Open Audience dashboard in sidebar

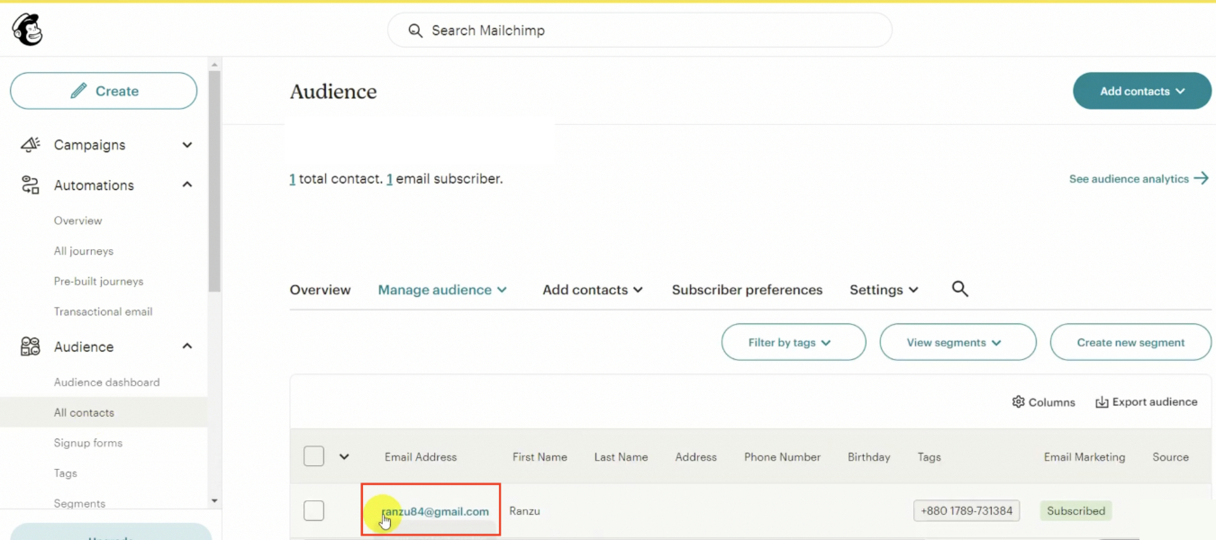coord(107,382)
